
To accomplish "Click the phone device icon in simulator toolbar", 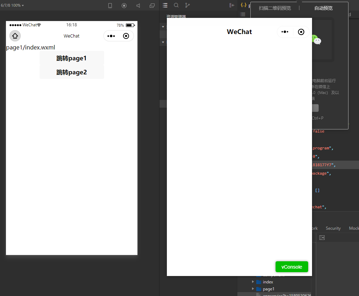I will pyautogui.click(x=110, y=6).
